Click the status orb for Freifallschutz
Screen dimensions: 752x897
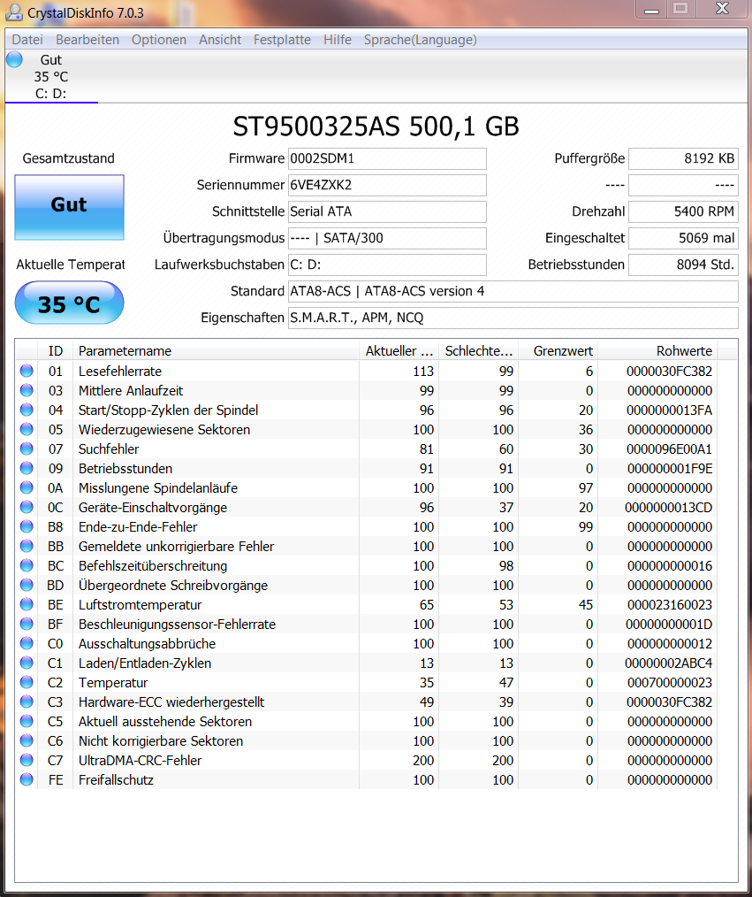coord(27,779)
